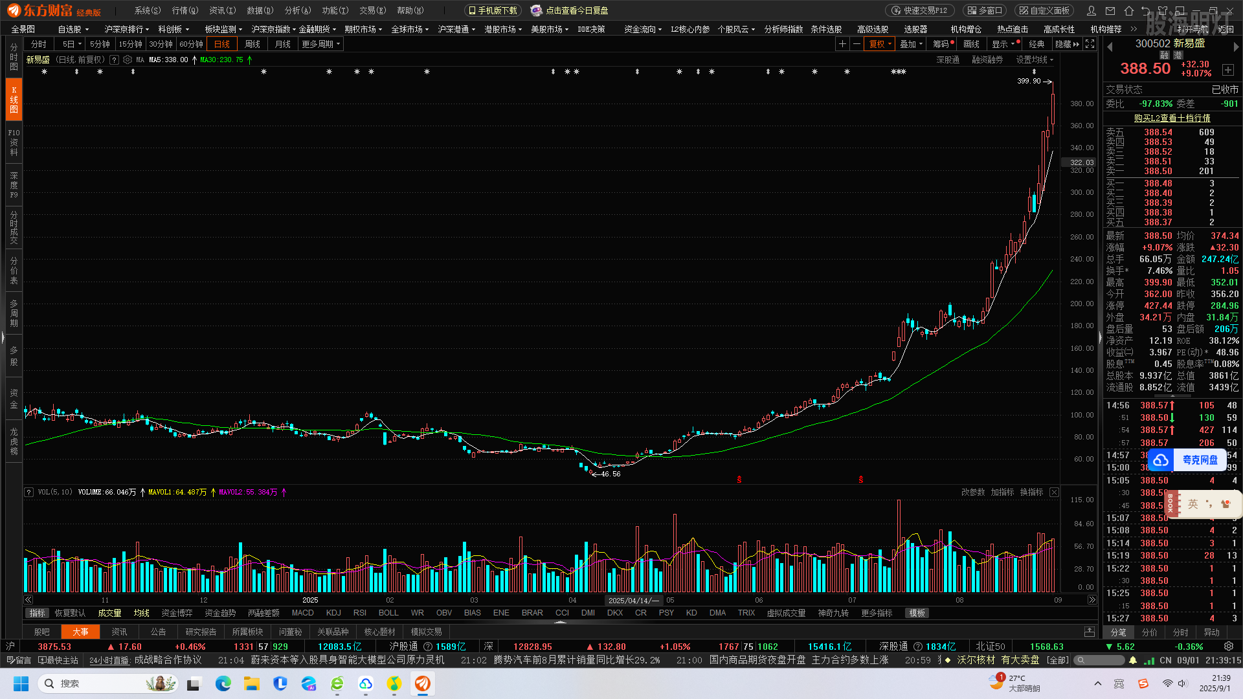1243x699 pixels.
Task: Toggle 隐藏 to hide side panel
Action: click(1067, 44)
